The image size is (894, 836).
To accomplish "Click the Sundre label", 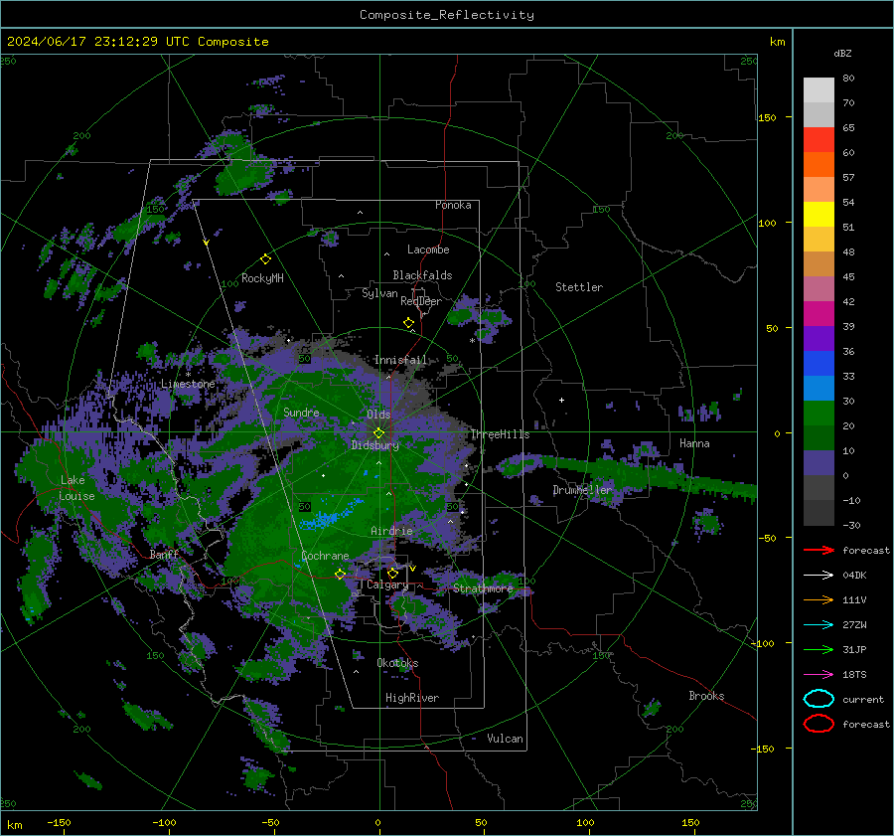I will pos(301,412).
